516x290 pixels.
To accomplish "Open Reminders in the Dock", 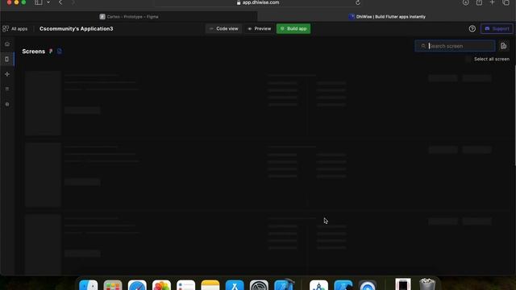I will click(x=186, y=284).
